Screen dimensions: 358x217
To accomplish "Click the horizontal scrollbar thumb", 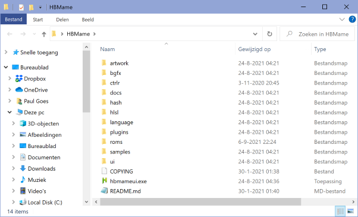I will (x=200, y=202).
